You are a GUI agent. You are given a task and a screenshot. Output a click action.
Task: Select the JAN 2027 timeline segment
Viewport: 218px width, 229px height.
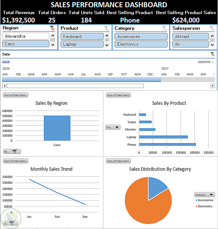168,80
